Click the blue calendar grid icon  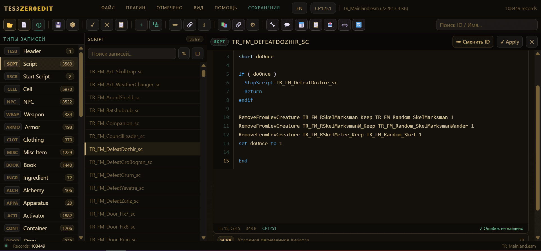[301, 25]
